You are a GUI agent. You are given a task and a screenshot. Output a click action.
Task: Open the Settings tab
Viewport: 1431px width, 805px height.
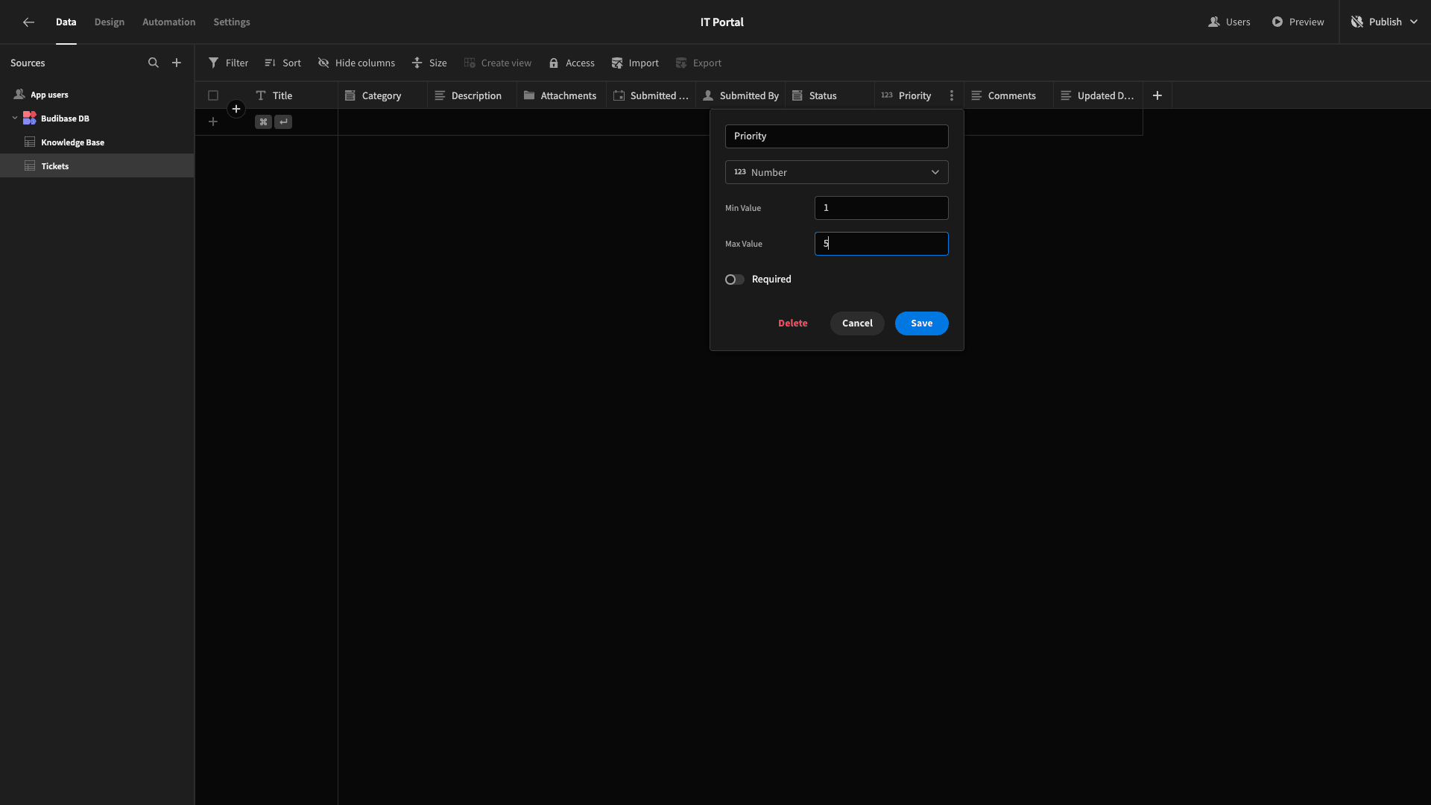click(232, 22)
